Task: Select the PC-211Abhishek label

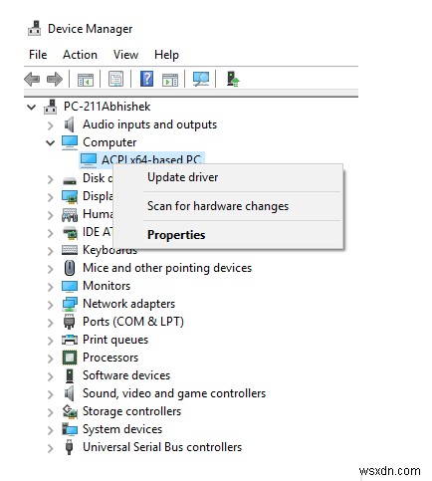Action: tap(107, 107)
